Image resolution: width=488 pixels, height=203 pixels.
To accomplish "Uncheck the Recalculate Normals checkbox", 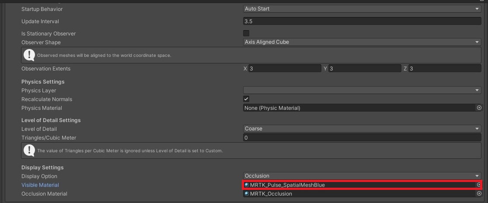I will pos(246,99).
